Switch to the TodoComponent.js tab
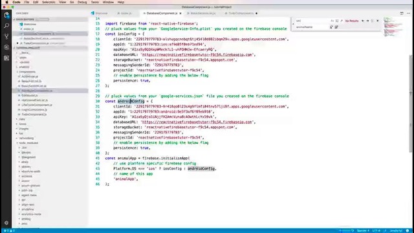Viewport: 414px width, 233px height. (241, 13)
